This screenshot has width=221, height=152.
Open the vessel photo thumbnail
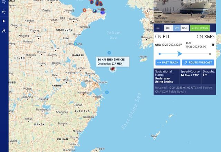185,12
